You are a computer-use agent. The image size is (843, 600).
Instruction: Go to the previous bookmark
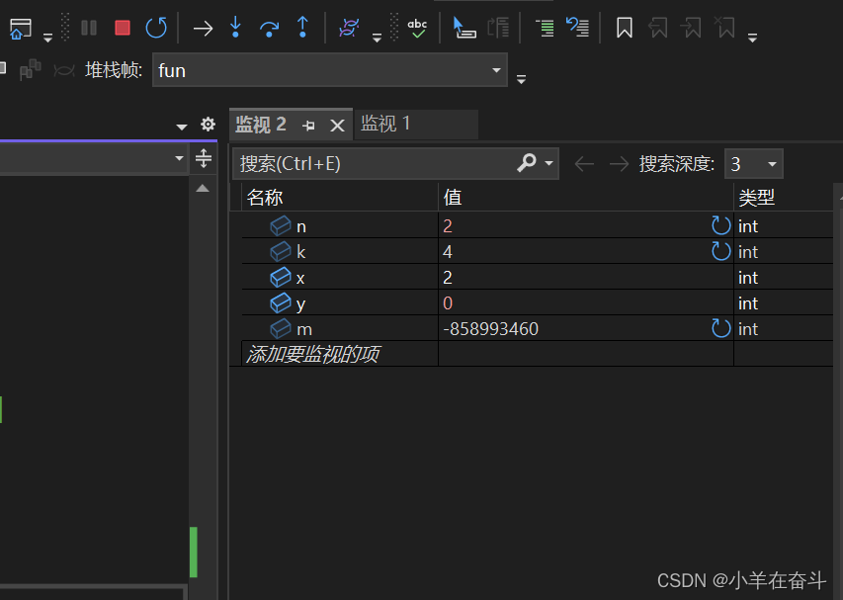658,28
